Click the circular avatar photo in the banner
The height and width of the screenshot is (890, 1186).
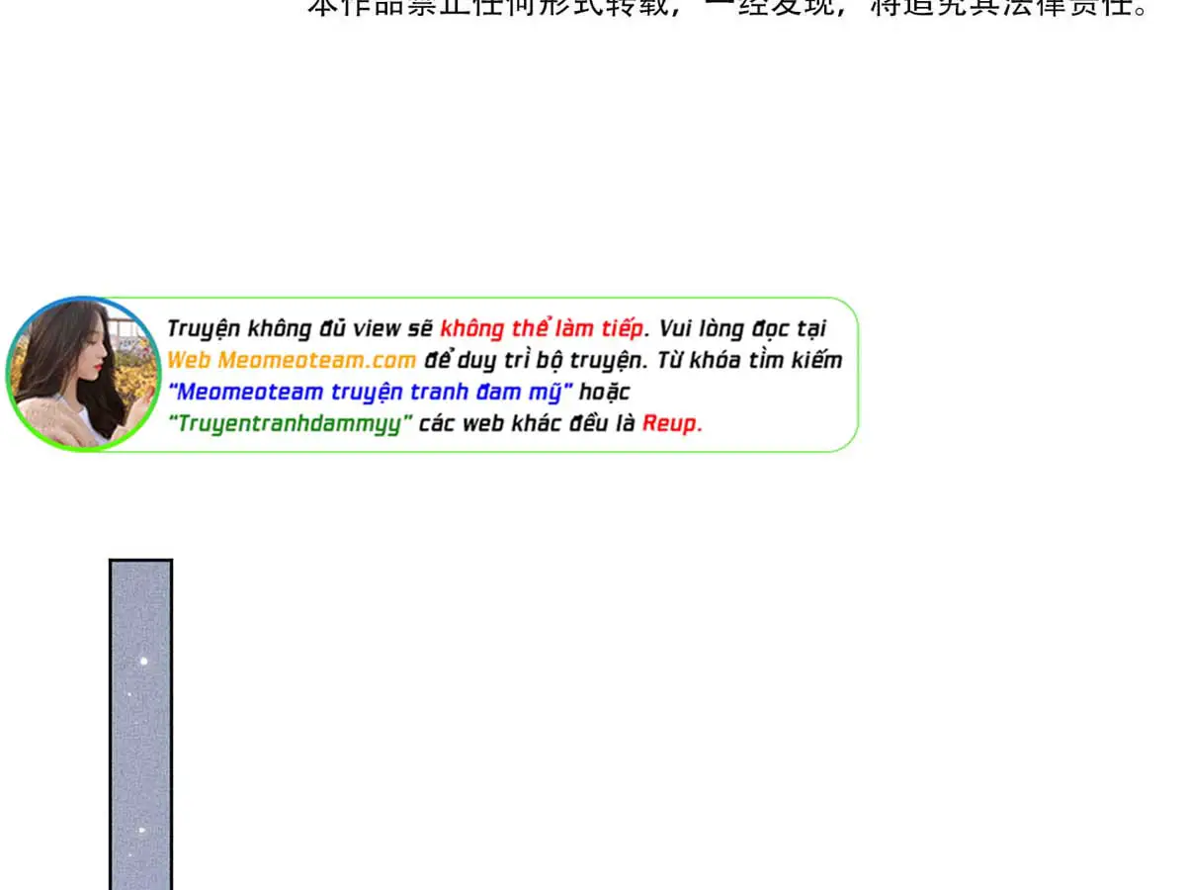pos(83,374)
